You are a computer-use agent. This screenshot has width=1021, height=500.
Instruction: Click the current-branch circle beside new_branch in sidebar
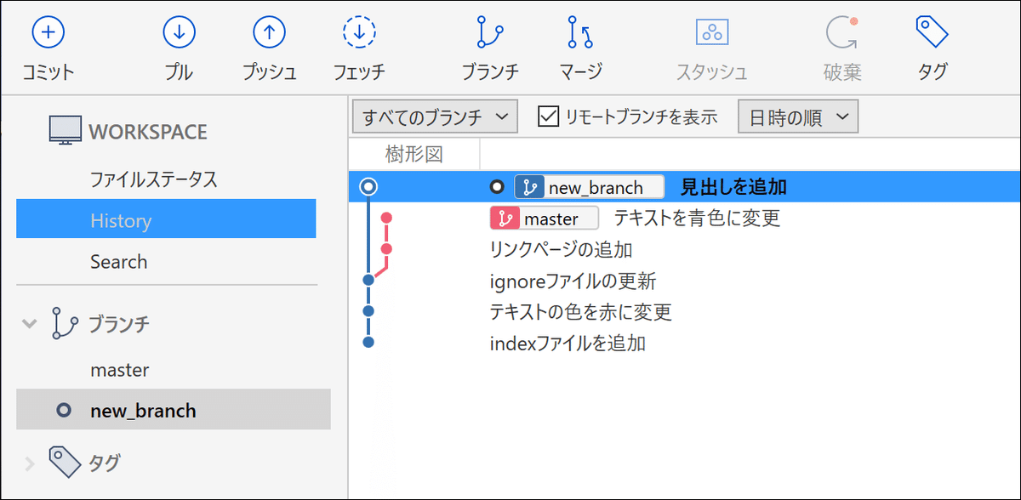coord(63,411)
